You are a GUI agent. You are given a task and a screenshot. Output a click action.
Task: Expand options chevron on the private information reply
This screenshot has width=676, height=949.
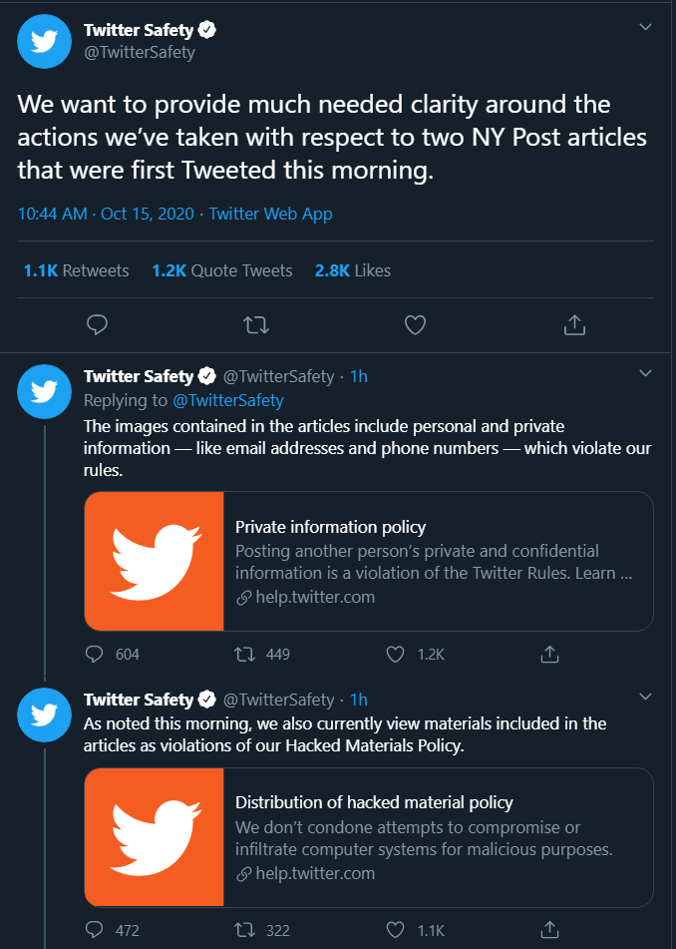coord(645,373)
